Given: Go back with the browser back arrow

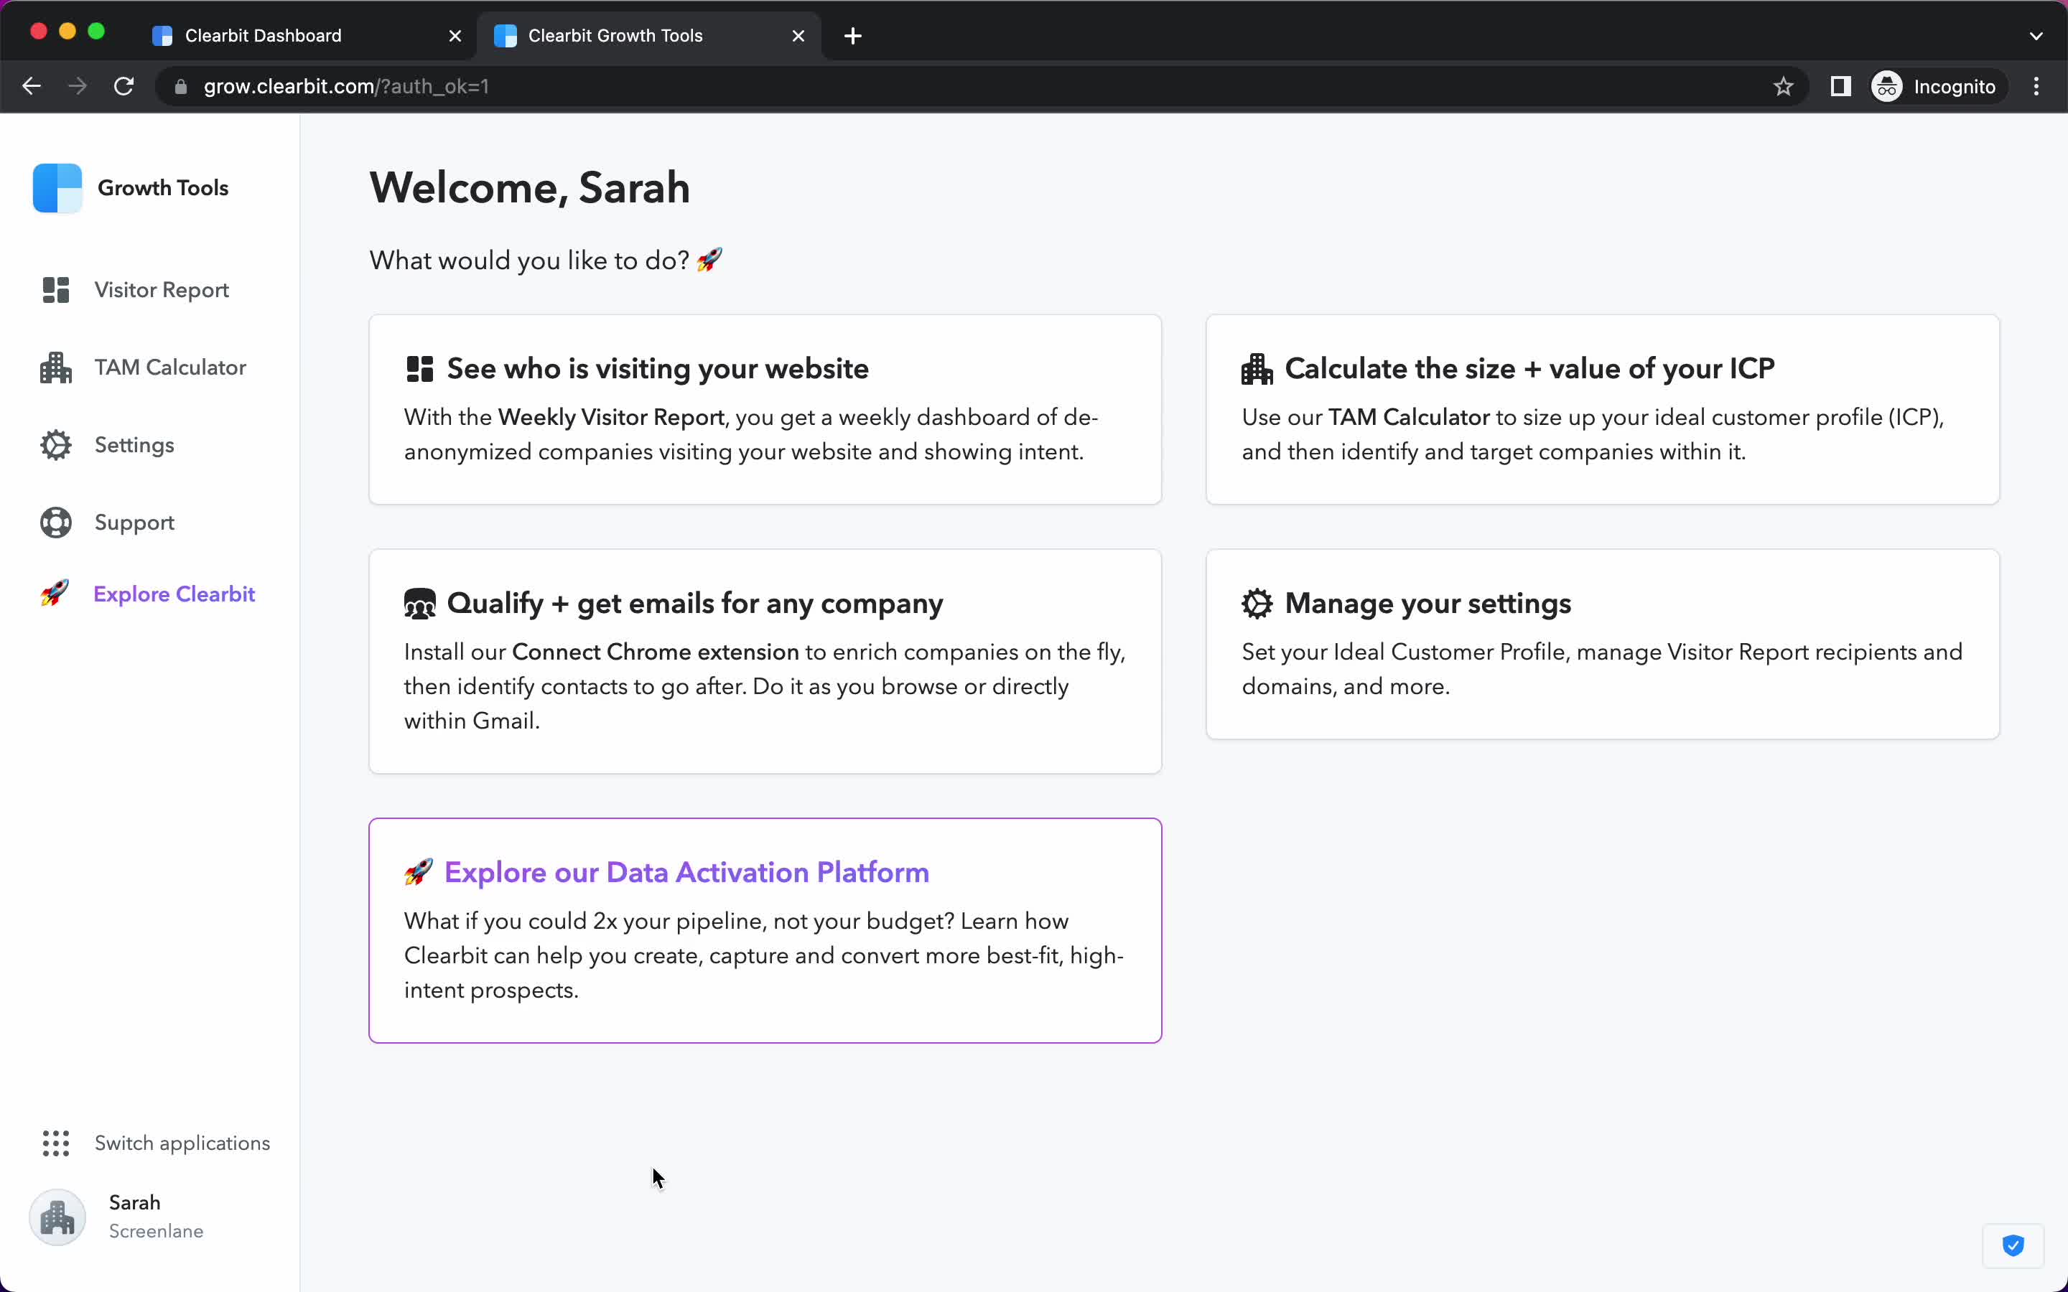Looking at the screenshot, I should point(32,86).
